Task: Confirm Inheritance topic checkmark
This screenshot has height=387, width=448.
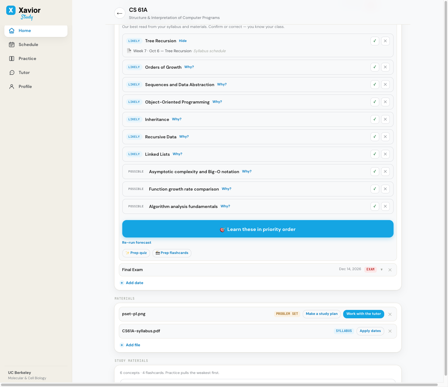Action: pos(375,119)
